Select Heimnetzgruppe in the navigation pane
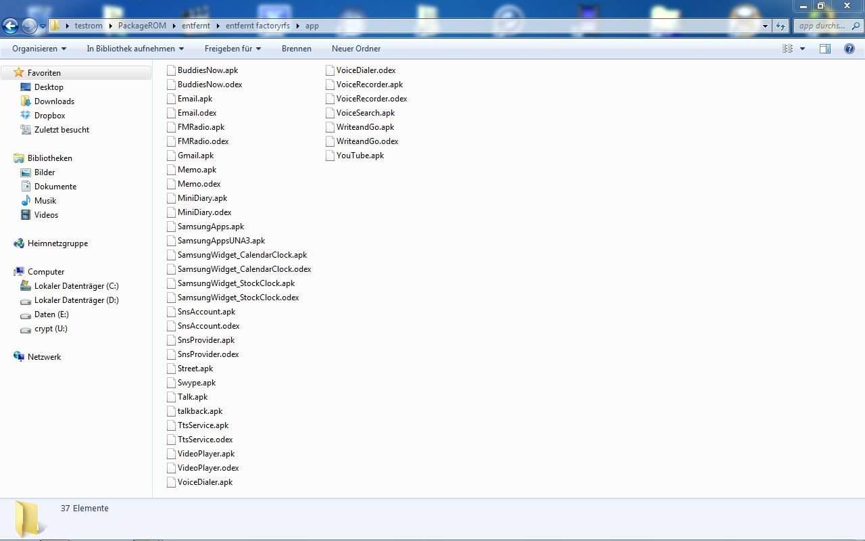Viewport: 865px width, 541px height. pos(57,243)
